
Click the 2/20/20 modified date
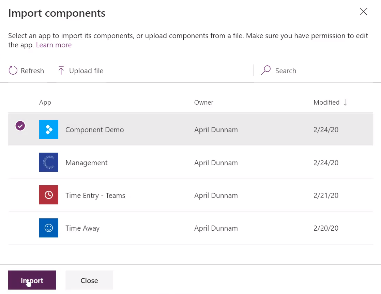tap(326, 228)
